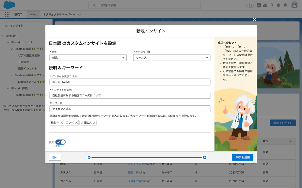
Task: Open the global actions plus icon
Action: coord(259,5)
